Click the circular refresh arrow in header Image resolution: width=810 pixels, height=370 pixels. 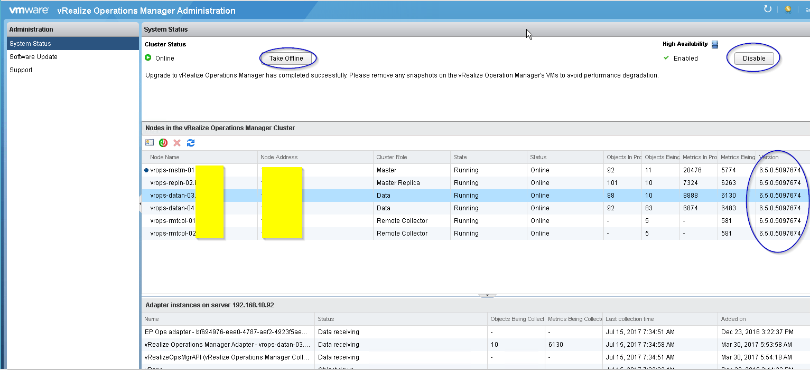768,9
